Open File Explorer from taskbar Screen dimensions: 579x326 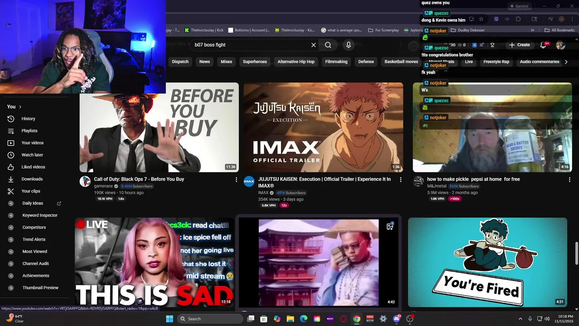(x=290, y=319)
